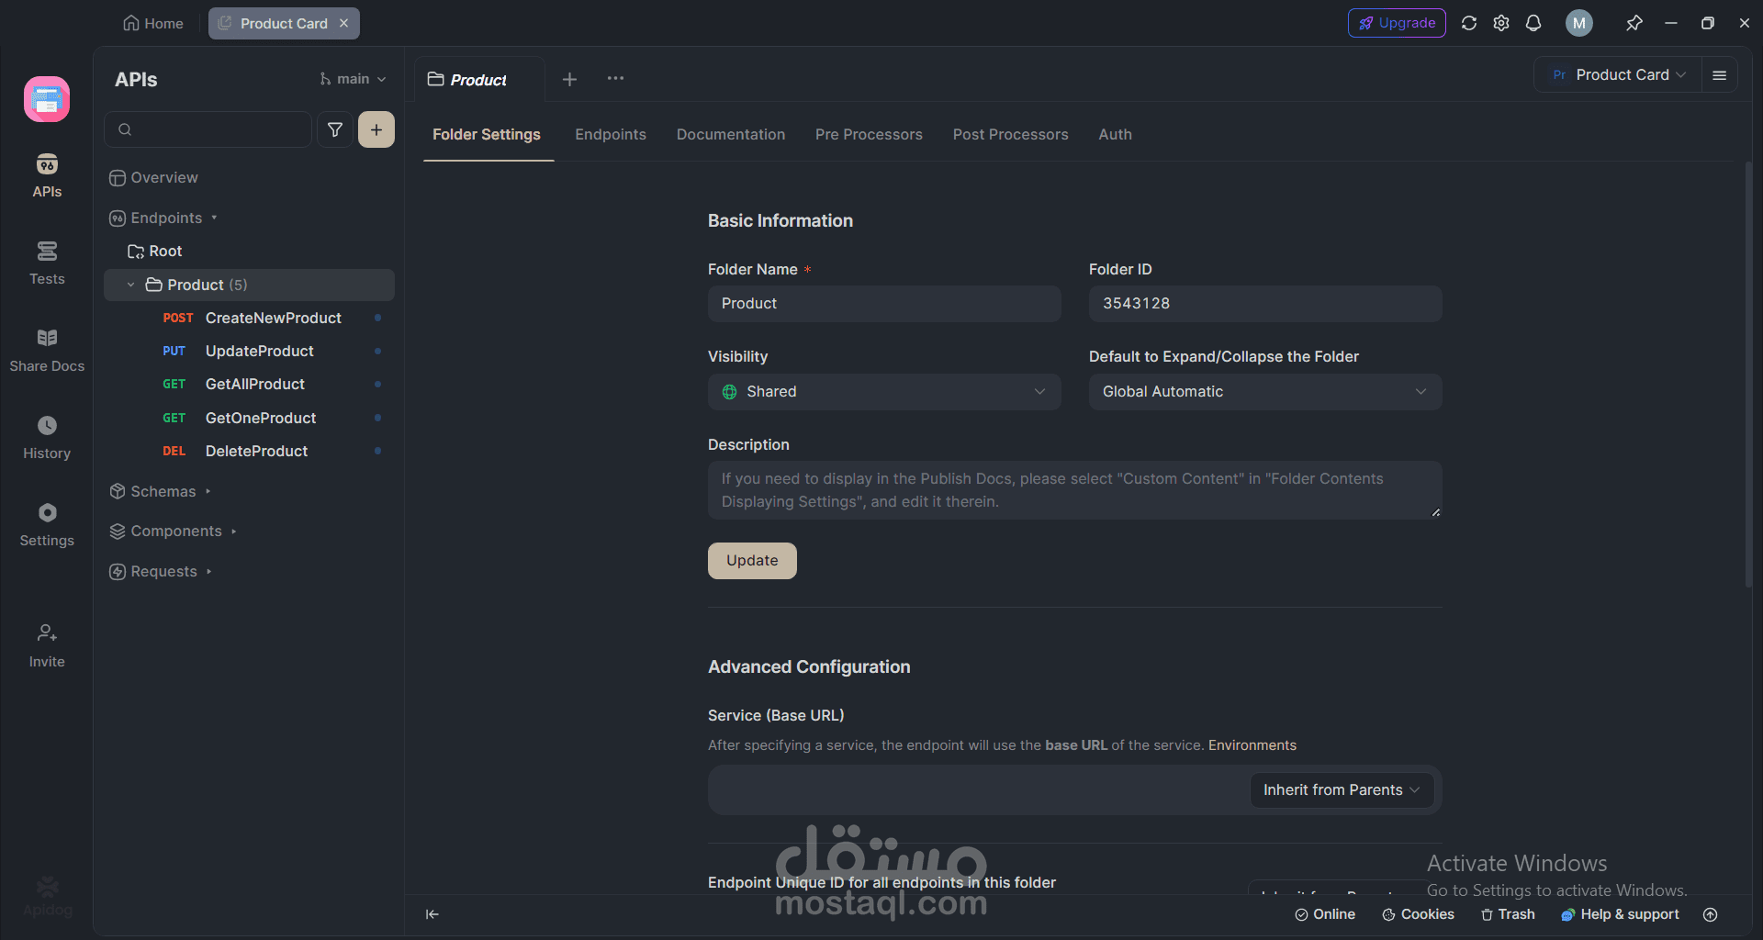Click the upload arrow icon in status bar
Image resolution: width=1763 pixels, height=940 pixels.
click(x=1711, y=914)
